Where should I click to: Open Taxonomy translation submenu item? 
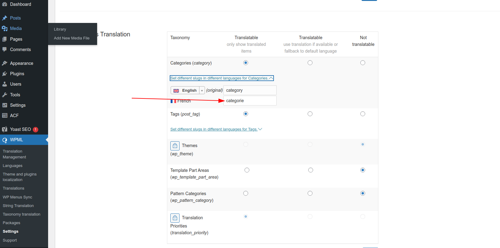(x=21, y=214)
